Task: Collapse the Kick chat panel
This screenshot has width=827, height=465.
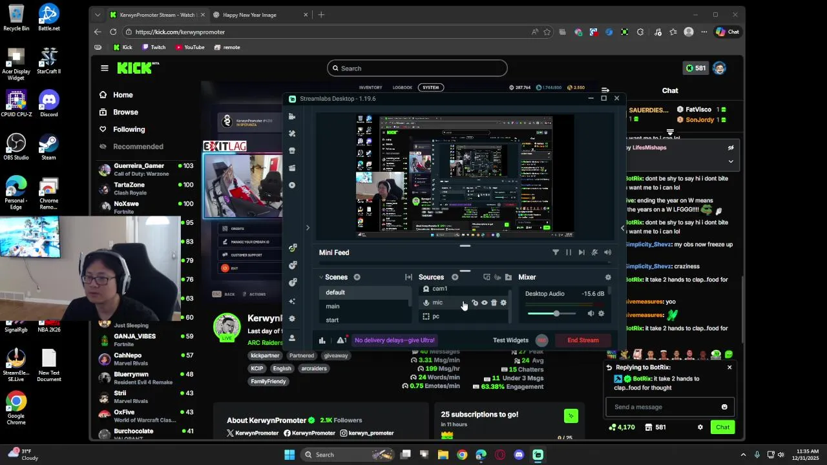Action: point(605,90)
